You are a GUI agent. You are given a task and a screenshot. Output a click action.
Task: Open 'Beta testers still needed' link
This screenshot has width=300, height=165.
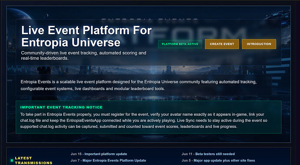point(215,154)
